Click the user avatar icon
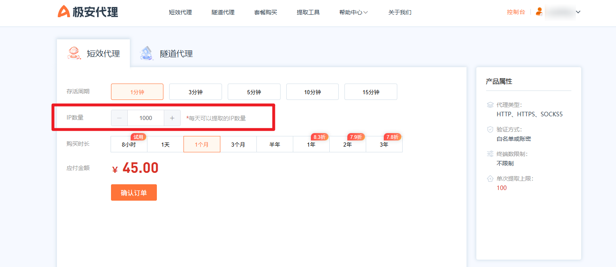 [539, 12]
